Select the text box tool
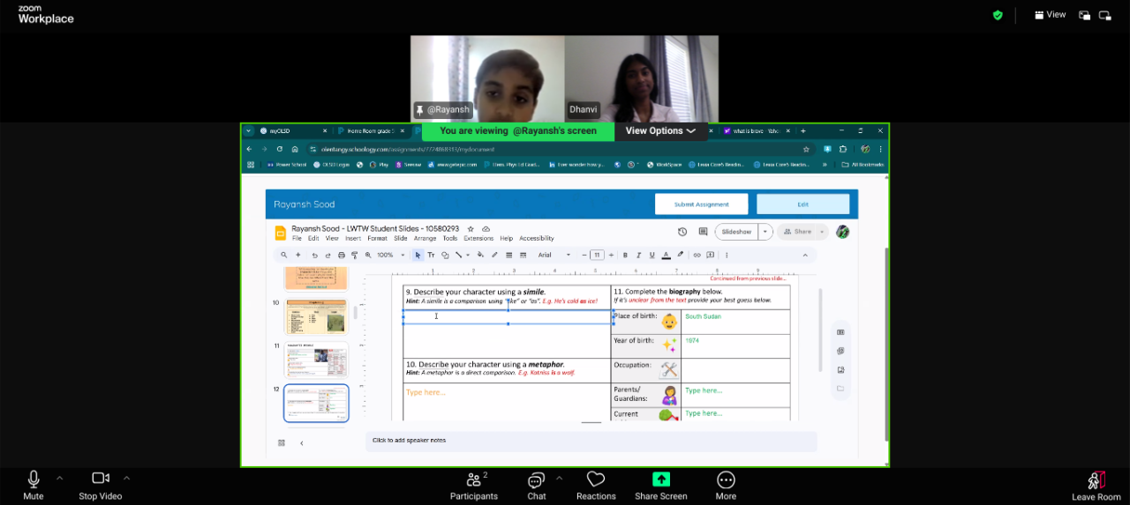This screenshot has width=1130, height=505. 431,255
